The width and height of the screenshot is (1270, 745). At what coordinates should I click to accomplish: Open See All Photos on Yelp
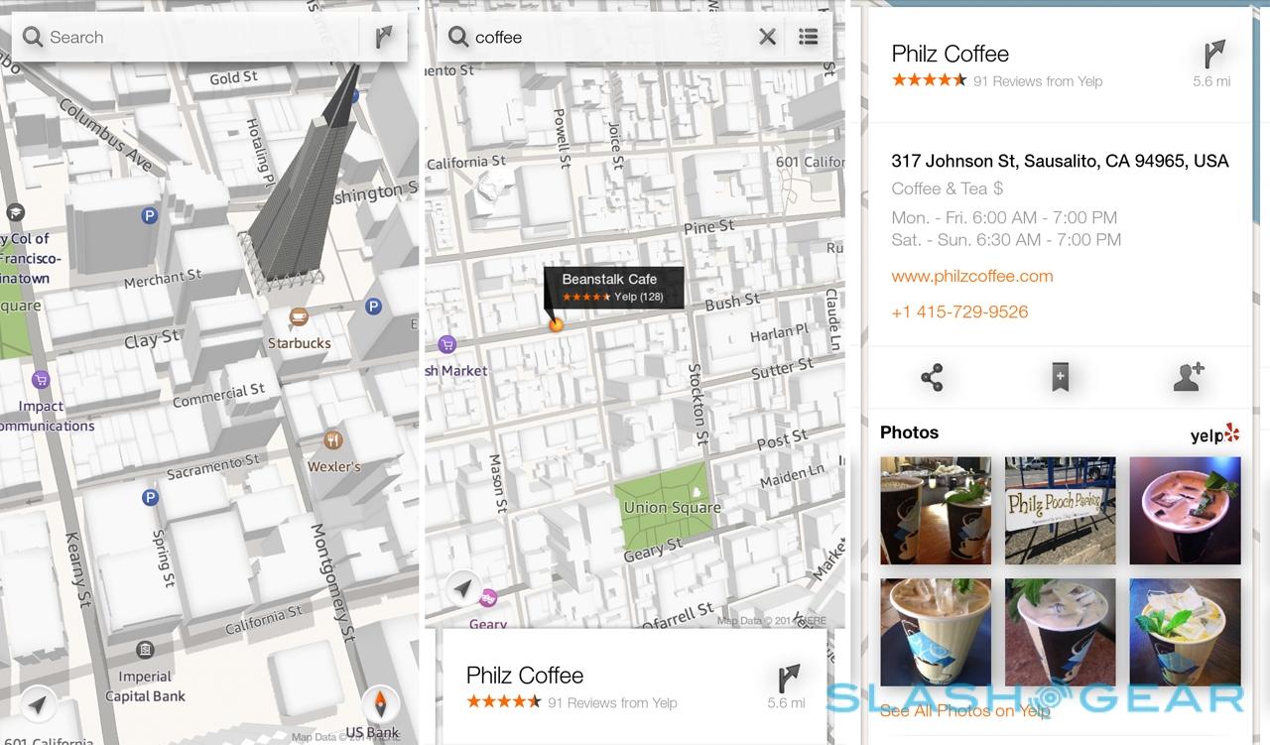[x=964, y=710]
